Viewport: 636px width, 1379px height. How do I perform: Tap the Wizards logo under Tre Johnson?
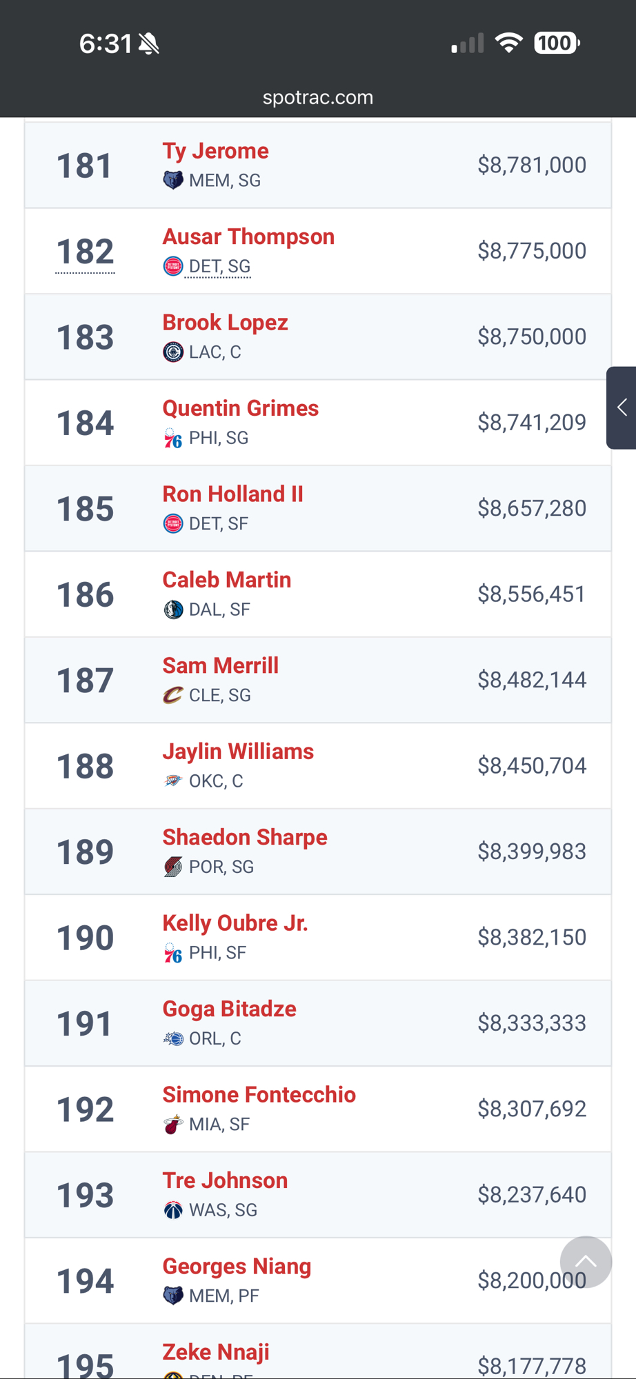(x=172, y=1210)
